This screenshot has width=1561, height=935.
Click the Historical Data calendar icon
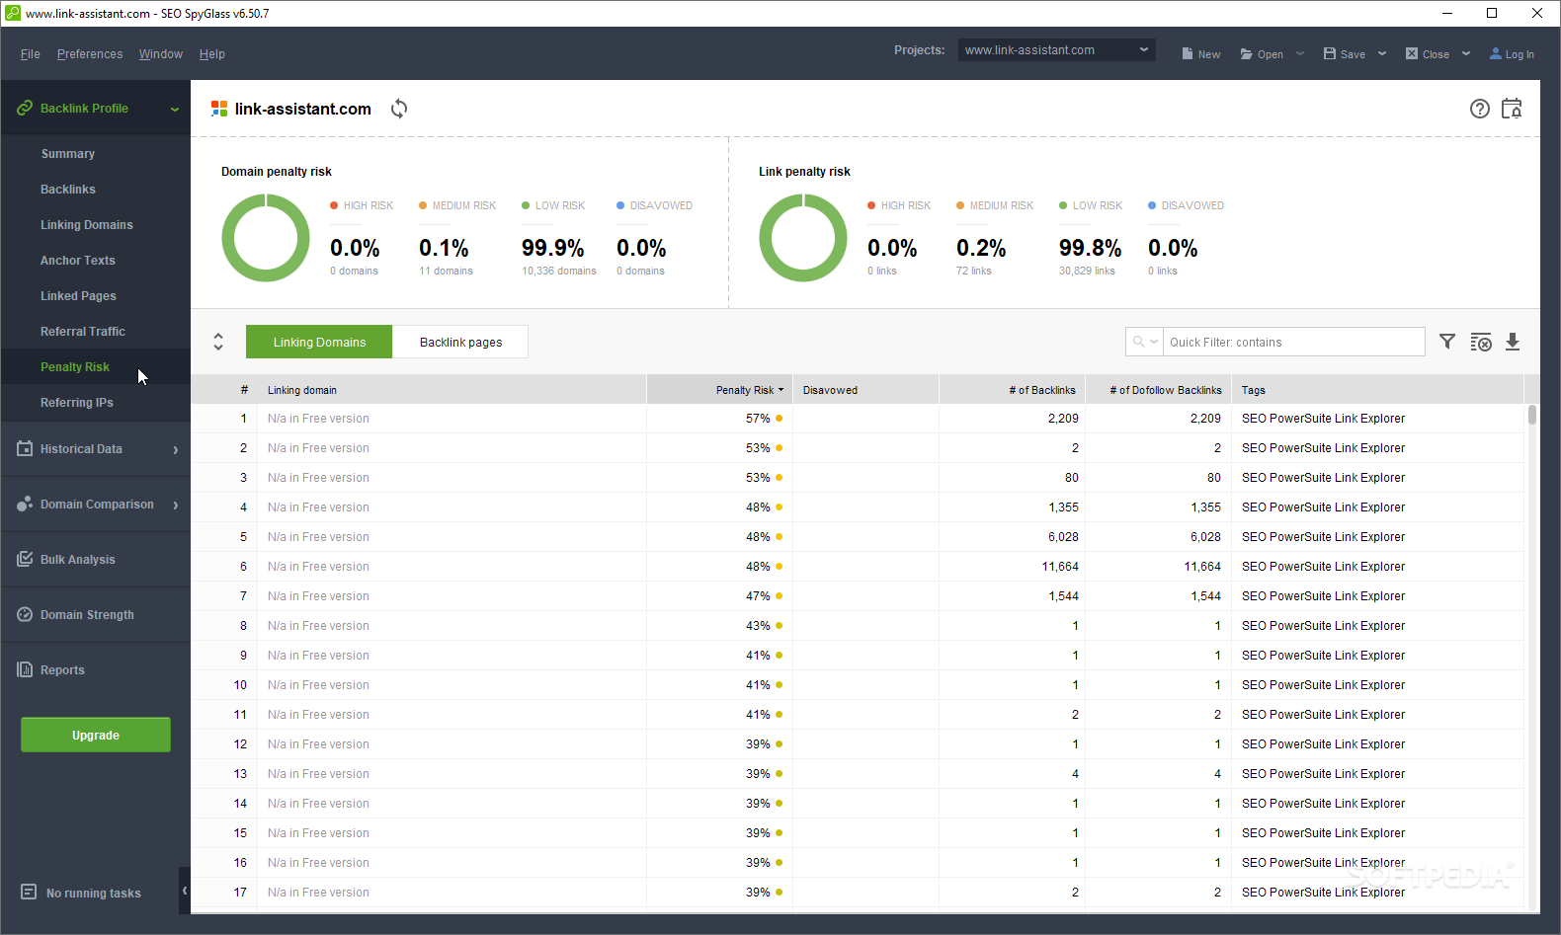[25, 448]
